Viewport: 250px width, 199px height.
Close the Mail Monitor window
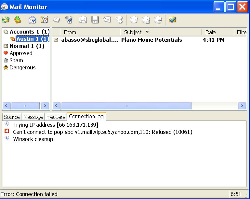243,7
